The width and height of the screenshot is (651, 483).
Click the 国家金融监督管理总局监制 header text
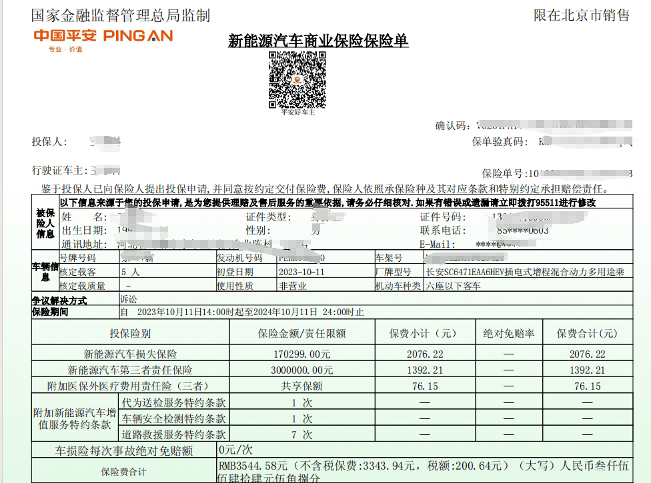click(120, 15)
